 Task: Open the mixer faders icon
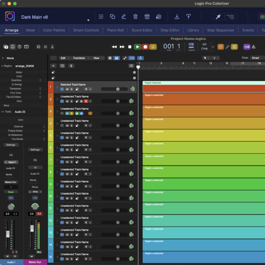[45, 47]
